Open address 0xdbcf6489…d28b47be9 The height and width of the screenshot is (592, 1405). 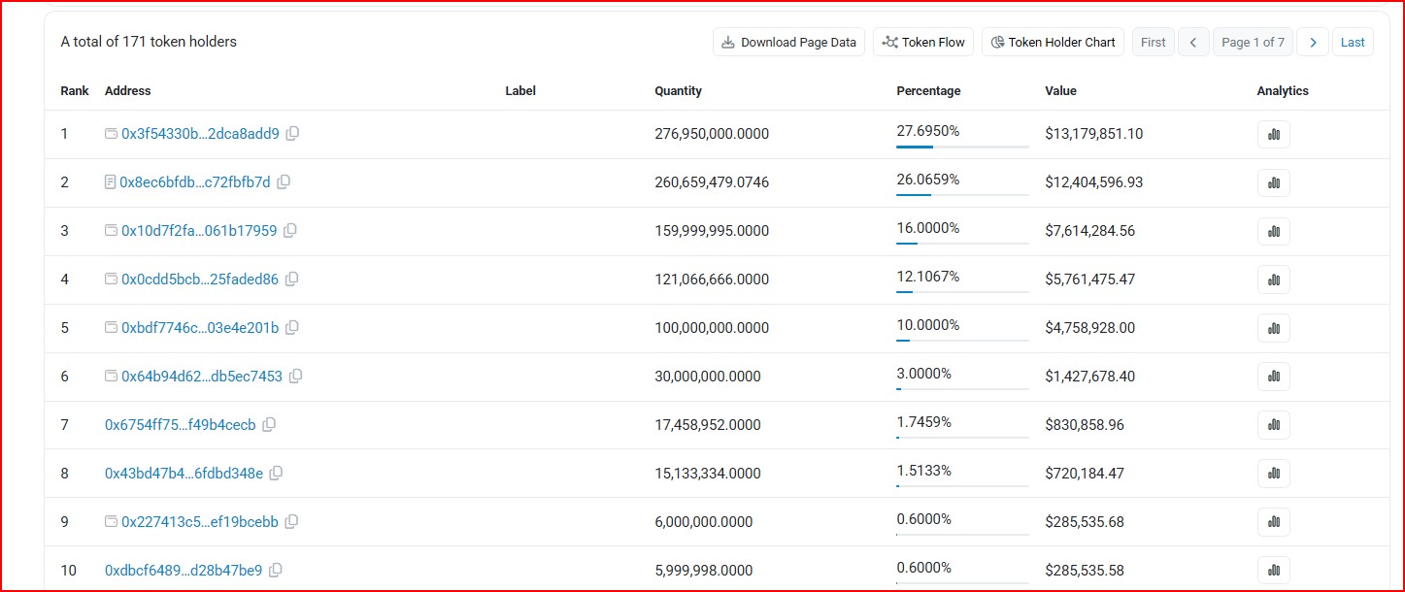(x=184, y=571)
